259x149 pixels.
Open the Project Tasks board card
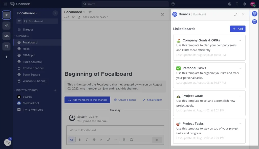click(209, 131)
